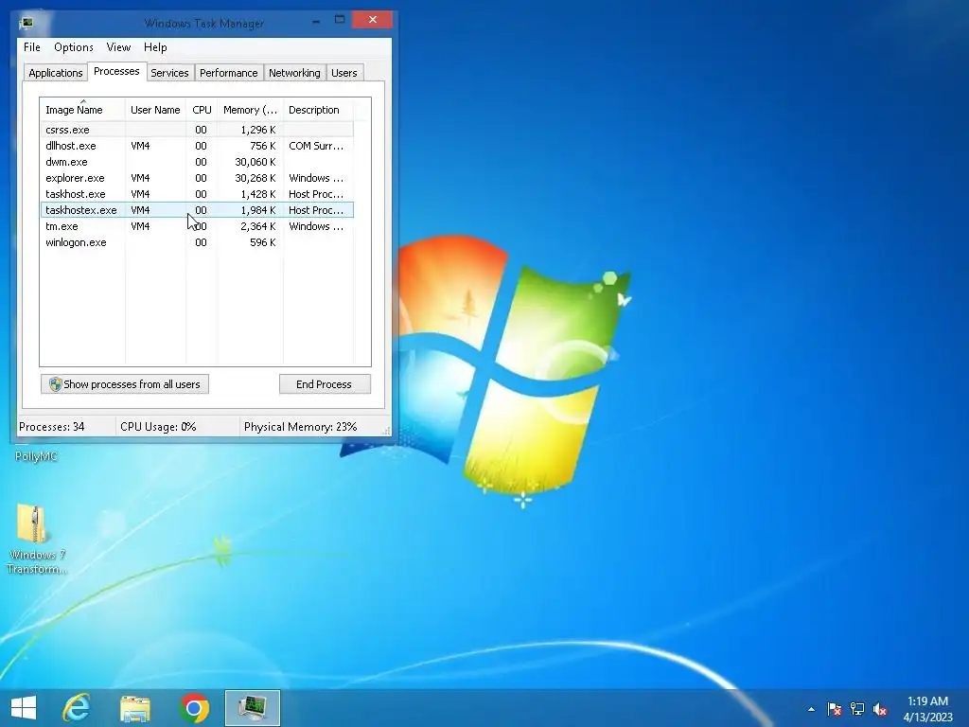This screenshot has width=969, height=727.
Task: Open Action Center flag icon
Action: point(834,709)
